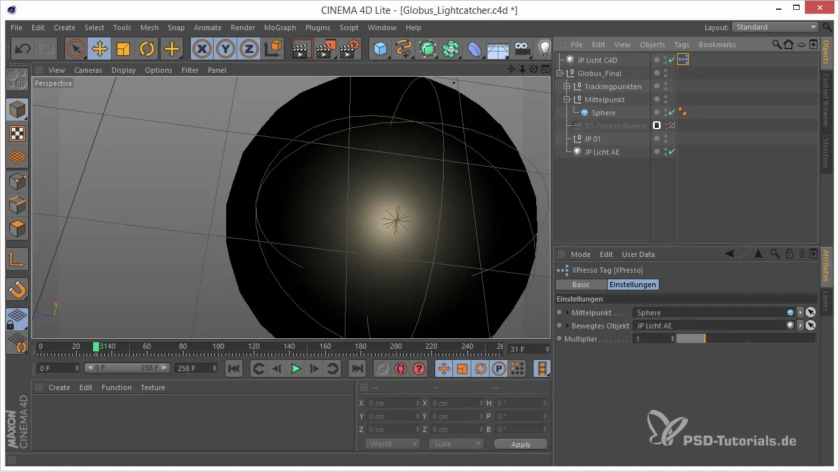Select the Sphere object in Object Manager
839x472 pixels.
[603, 113]
